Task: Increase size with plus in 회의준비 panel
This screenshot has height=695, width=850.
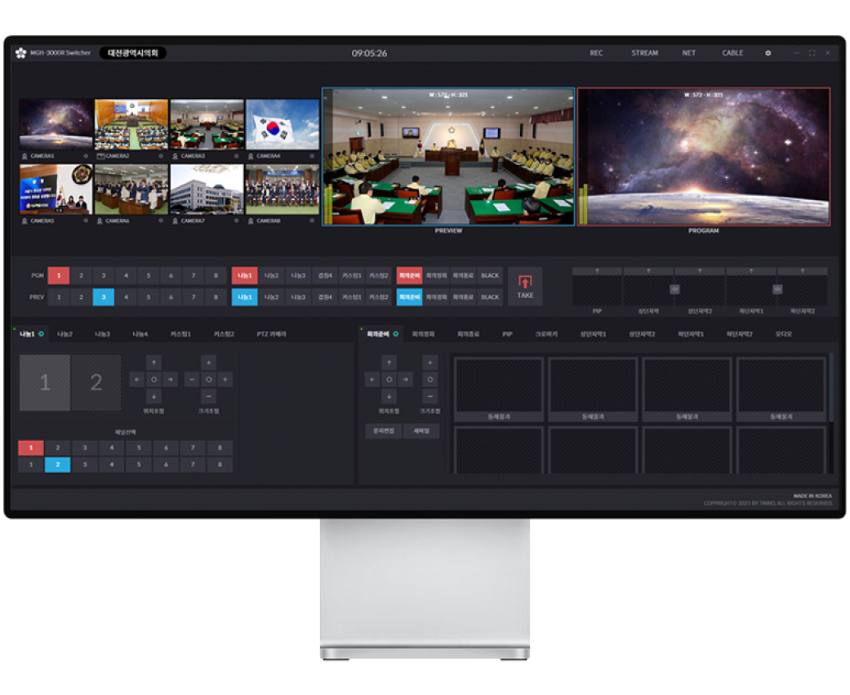Action: click(429, 362)
